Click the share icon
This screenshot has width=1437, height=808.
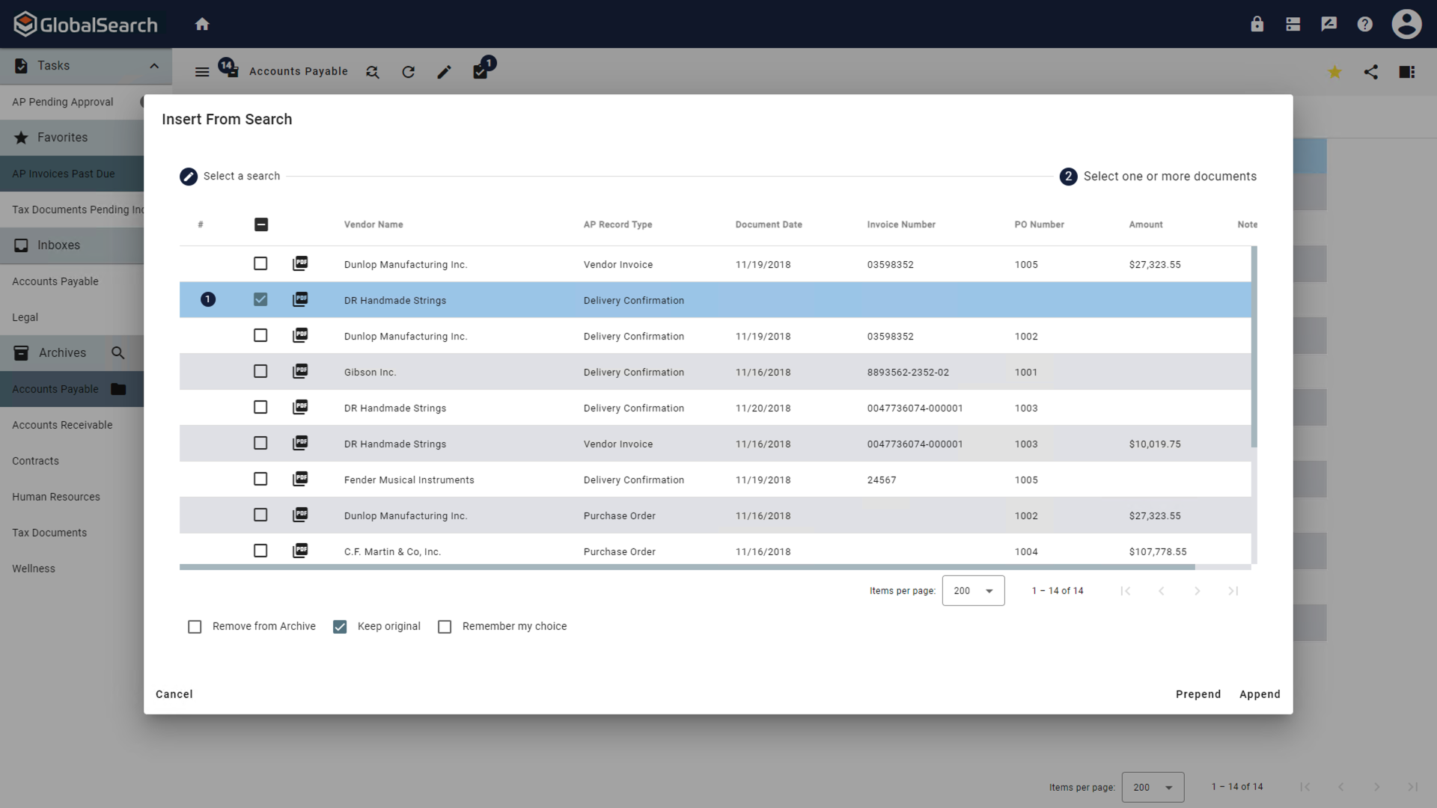pos(1371,72)
